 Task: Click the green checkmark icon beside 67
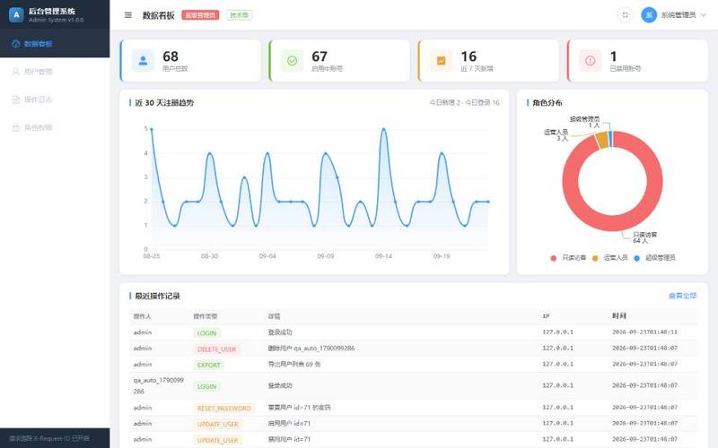pos(292,61)
